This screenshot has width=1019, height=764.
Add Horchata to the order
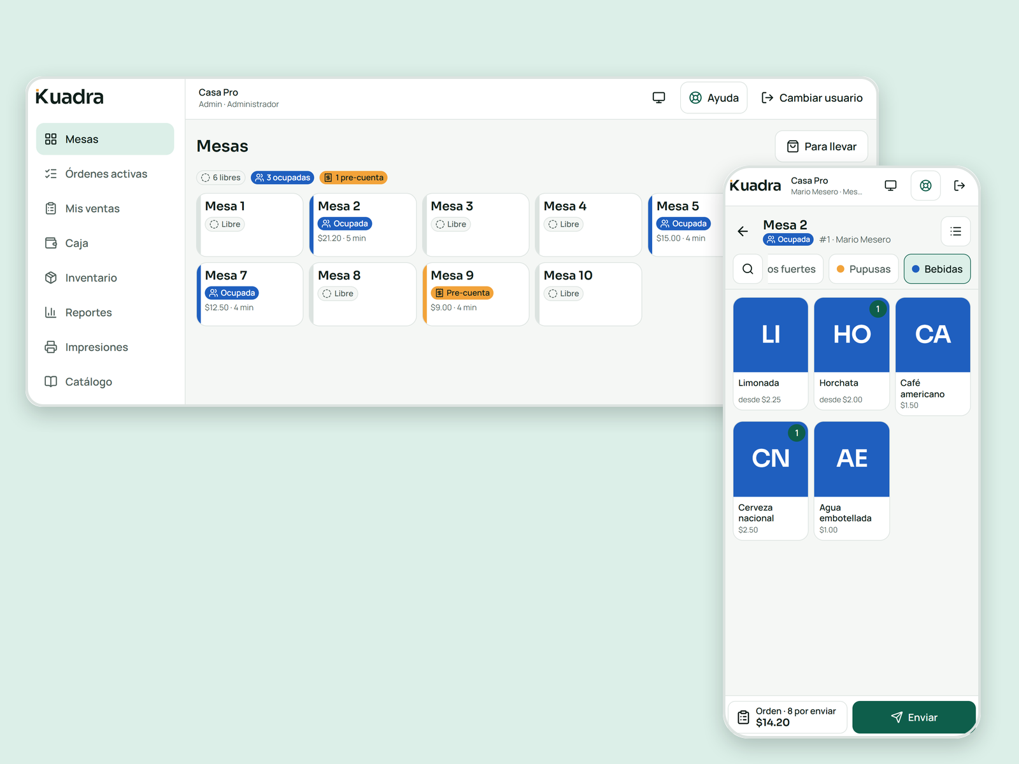pos(852,353)
